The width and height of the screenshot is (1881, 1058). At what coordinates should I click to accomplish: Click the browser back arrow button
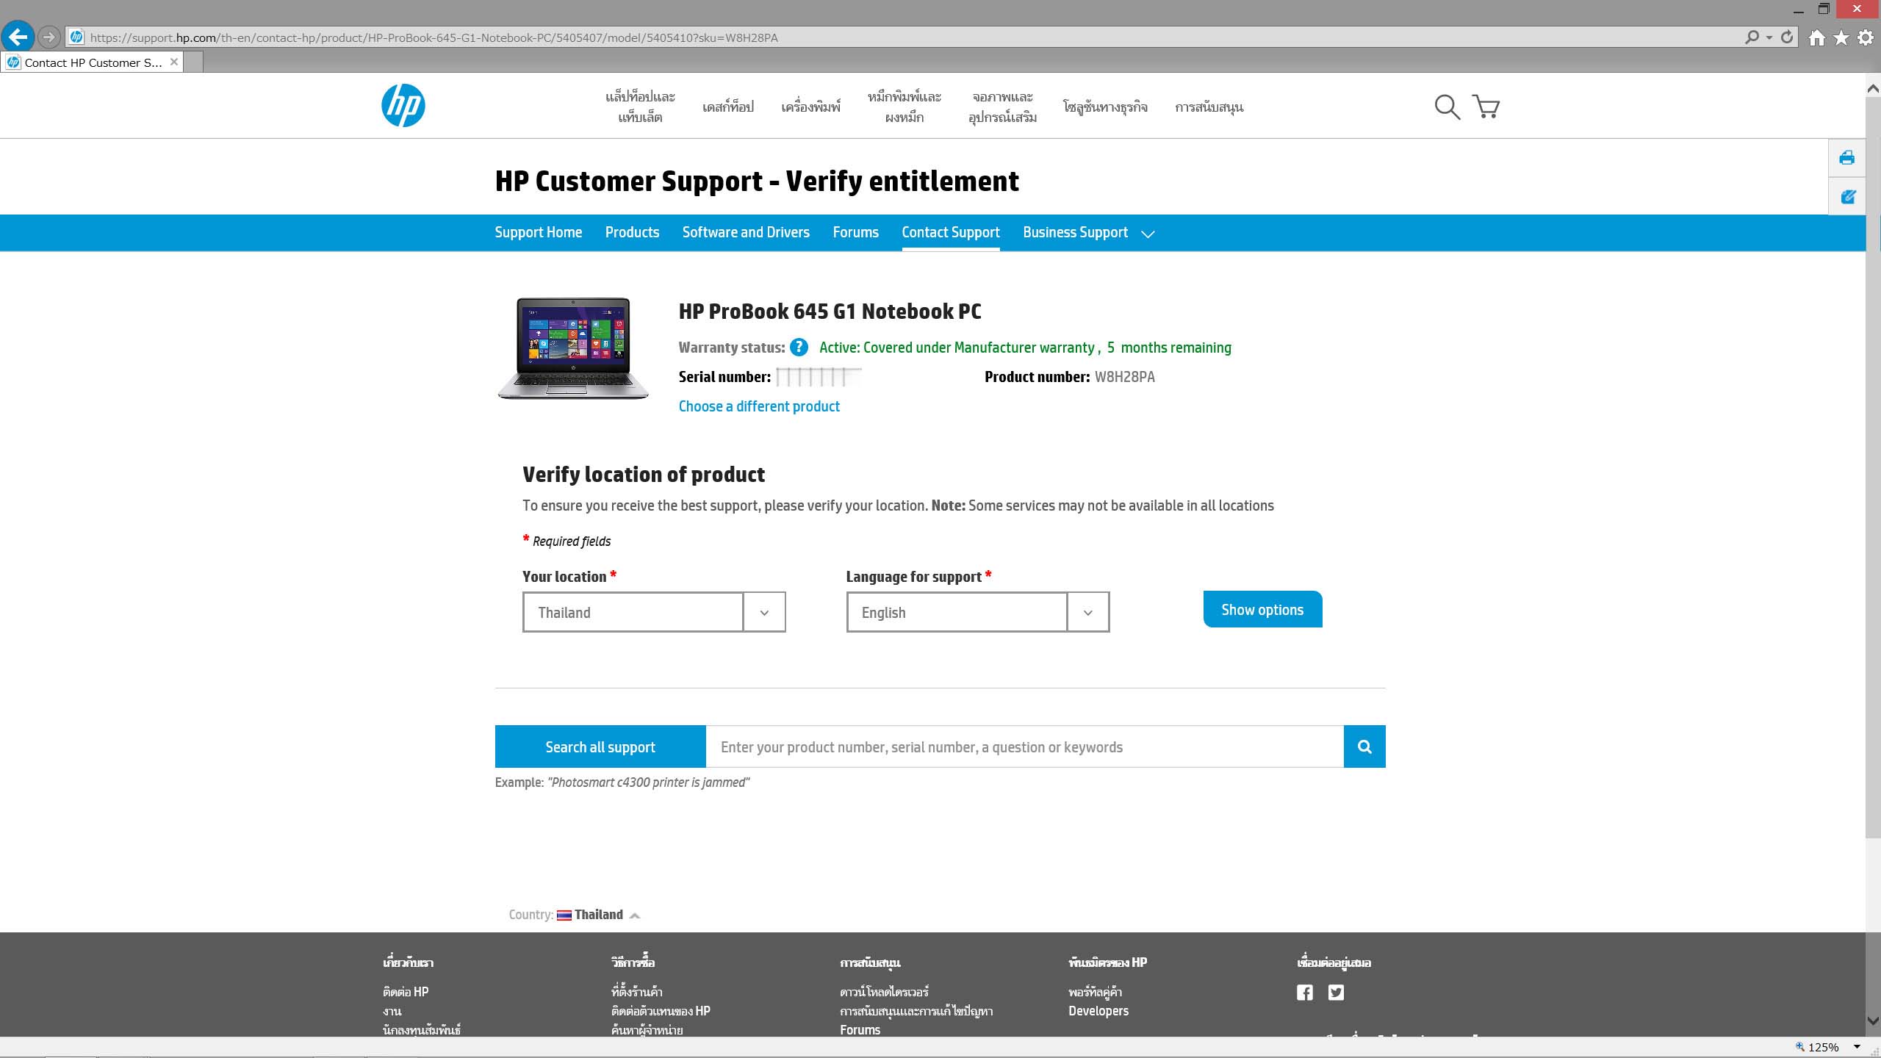pos(18,36)
